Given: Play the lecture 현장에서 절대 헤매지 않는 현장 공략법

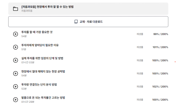Looking at the screenshot, I should 15,73.
